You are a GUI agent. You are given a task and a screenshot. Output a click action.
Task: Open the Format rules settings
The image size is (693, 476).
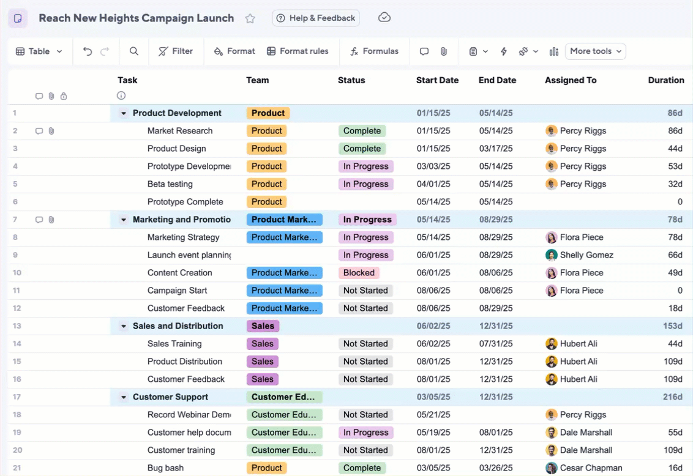(x=299, y=51)
